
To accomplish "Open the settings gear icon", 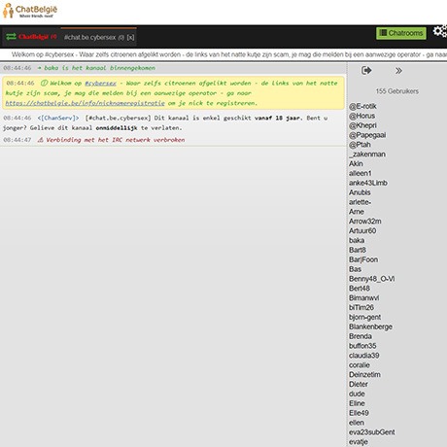I will 440,31.
